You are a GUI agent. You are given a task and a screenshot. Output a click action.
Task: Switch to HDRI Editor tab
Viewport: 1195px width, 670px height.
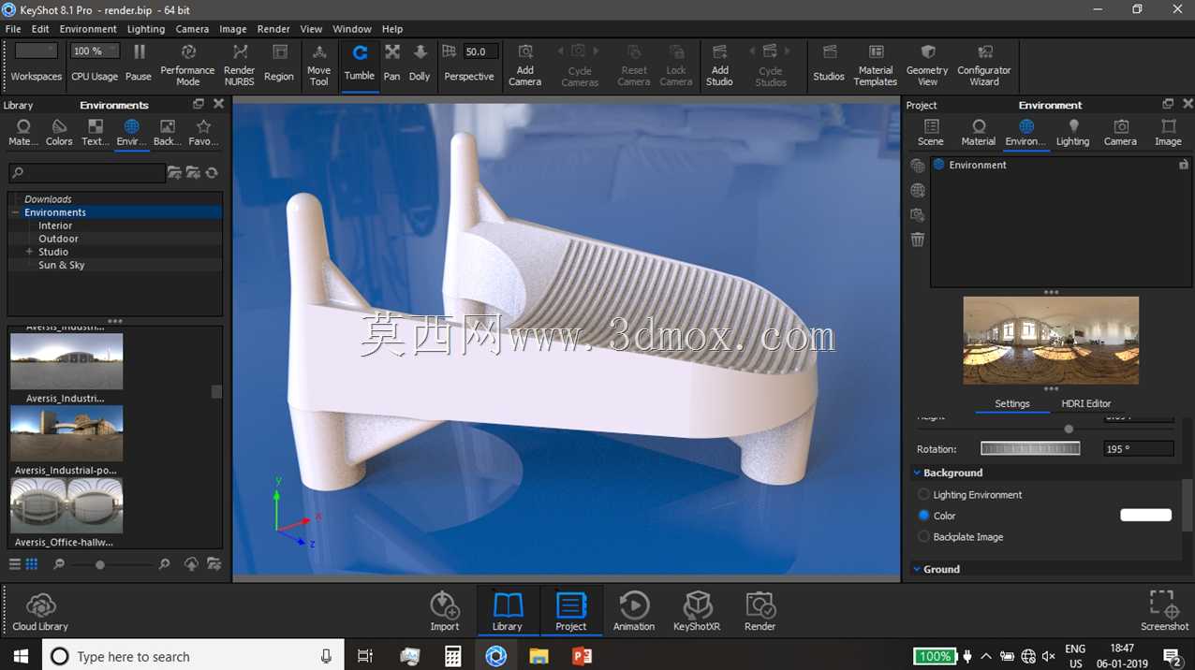(1086, 403)
